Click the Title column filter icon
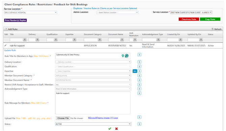 click(x=25, y=40)
